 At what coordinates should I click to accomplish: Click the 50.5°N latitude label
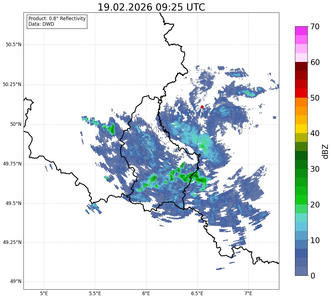tap(14, 45)
